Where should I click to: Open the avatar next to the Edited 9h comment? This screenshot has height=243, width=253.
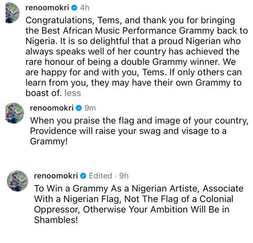[x=17, y=181]
